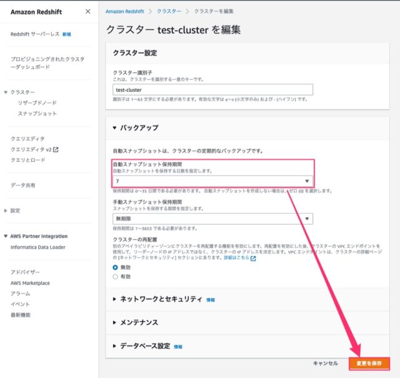Follow the クラスター breadcrumb link
Viewport: 400px width, 378px height.
169,11
